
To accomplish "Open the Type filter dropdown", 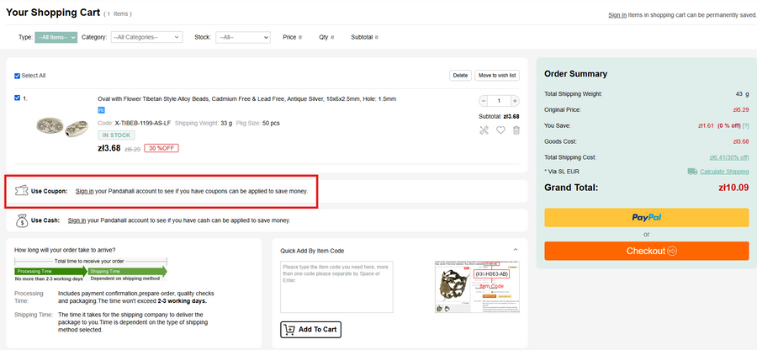I will click(x=56, y=37).
